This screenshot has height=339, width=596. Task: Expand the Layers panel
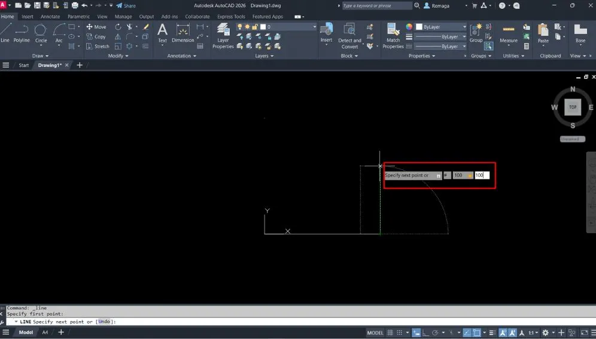pyautogui.click(x=264, y=56)
